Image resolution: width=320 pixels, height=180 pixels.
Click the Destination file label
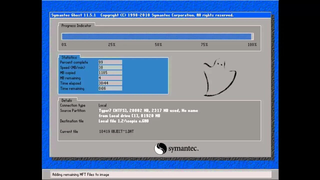72,121
